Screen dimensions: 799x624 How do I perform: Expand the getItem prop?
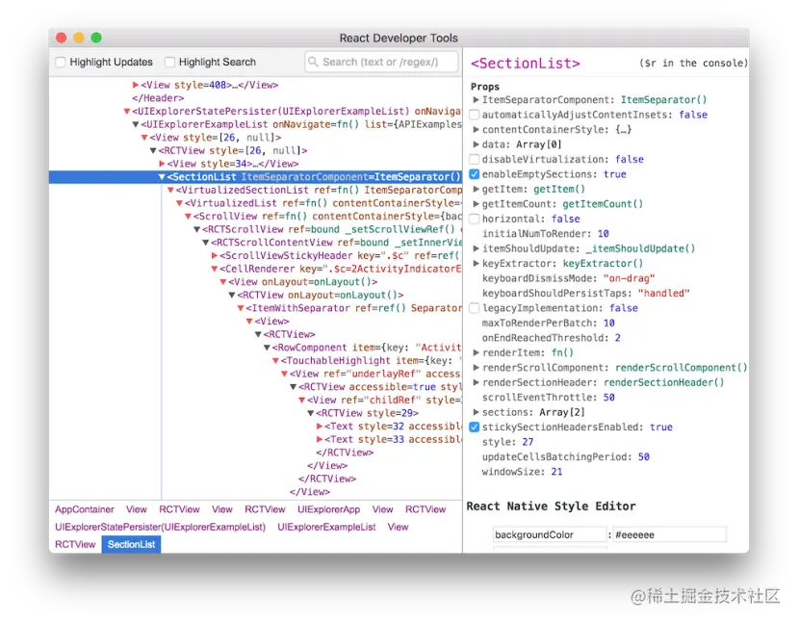476,189
